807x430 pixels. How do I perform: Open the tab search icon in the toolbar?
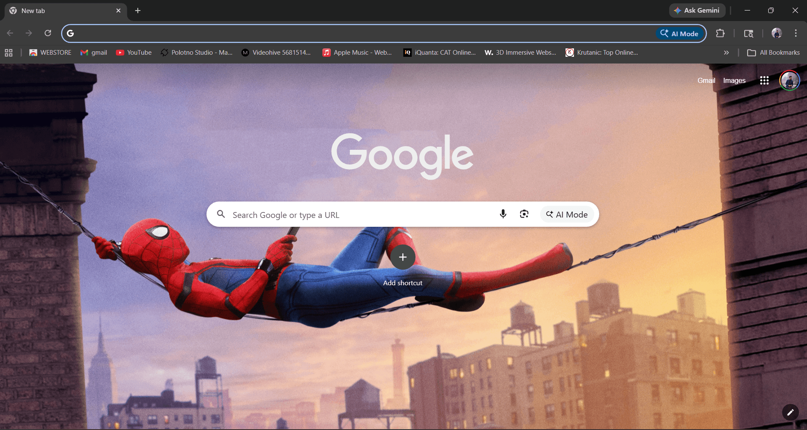tap(748, 34)
